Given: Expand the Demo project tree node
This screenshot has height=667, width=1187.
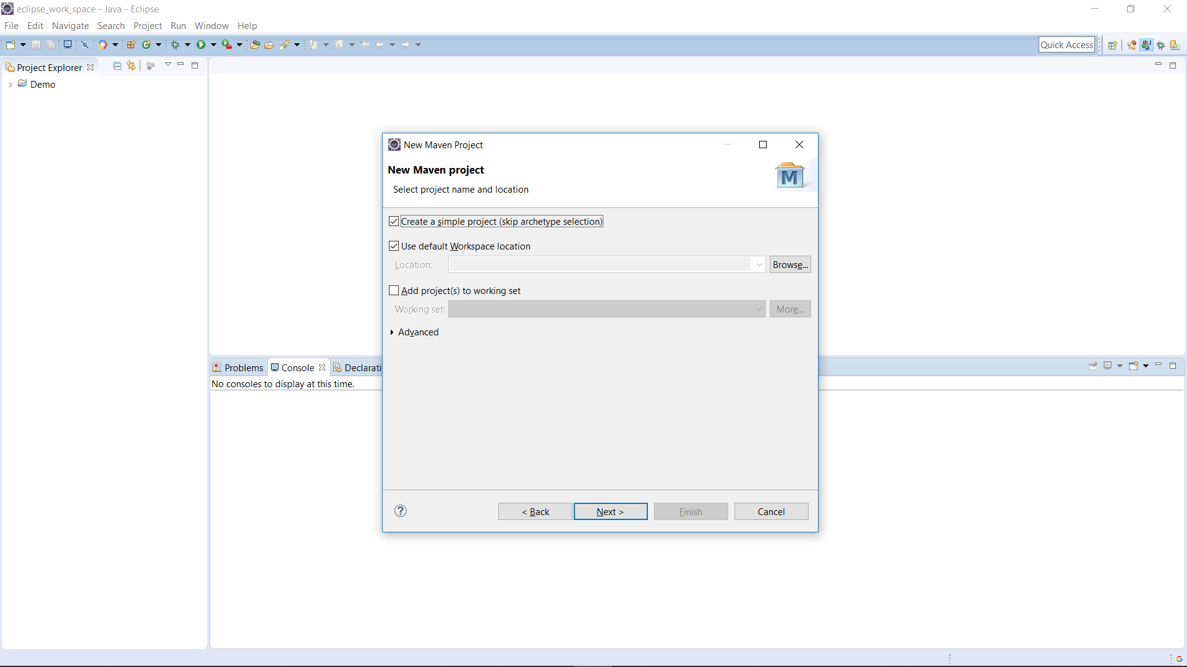Looking at the screenshot, I should tap(11, 85).
